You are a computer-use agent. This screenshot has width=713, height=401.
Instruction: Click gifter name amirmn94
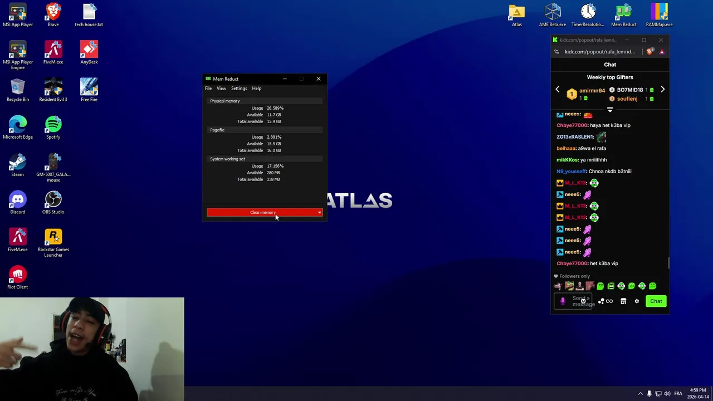(592, 90)
